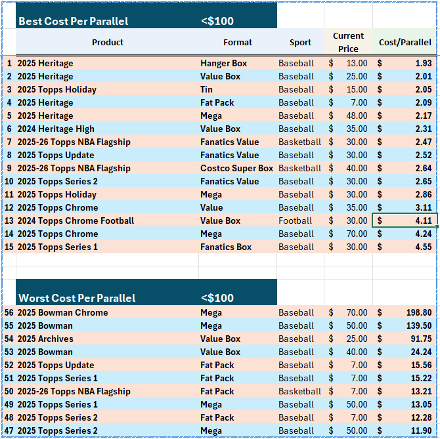Click the '2025-26 Topps NBA Flagship' Fat Pack product cell

[107, 391]
